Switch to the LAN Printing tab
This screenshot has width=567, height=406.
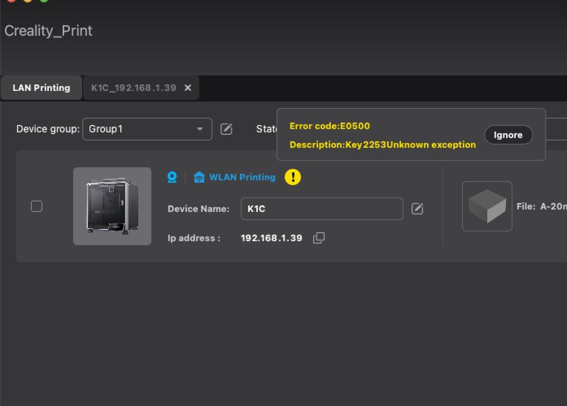(41, 88)
